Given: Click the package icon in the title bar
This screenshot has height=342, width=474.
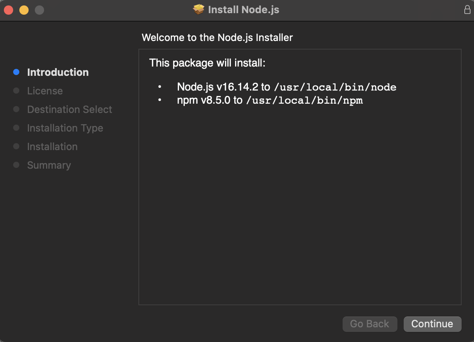Looking at the screenshot, I should 198,9.
